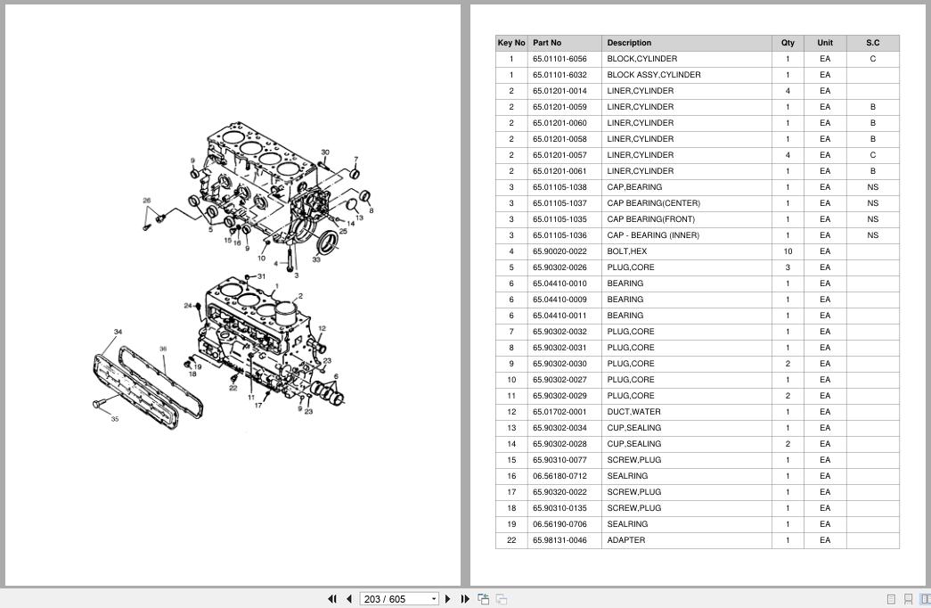Viewport: 931px width, 608px height.
Task: Select part number 65.90020-0022
Action: tap(559, 251)
